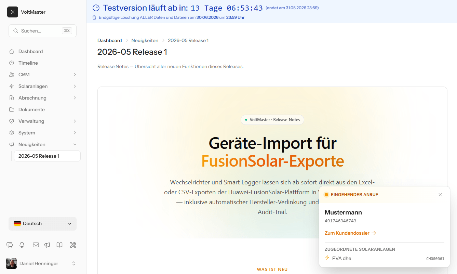Follow the Zum Kundendossier link

[350, 233]
